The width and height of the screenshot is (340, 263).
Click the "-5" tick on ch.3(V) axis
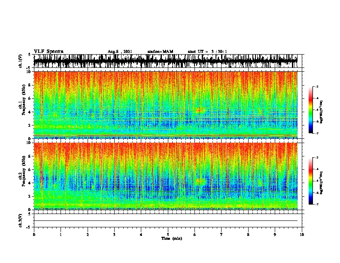click(x=29, y=227)
